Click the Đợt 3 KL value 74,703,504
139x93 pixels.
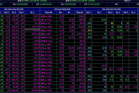70,4
